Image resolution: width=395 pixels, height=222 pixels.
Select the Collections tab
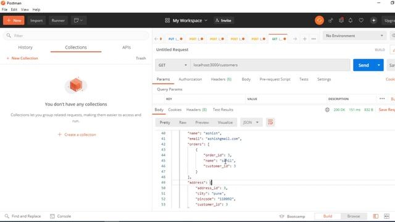coord(76,47)
